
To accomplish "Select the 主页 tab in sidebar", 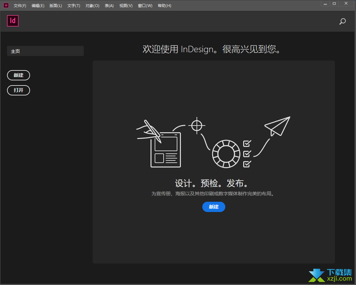I will coord(45,51).
